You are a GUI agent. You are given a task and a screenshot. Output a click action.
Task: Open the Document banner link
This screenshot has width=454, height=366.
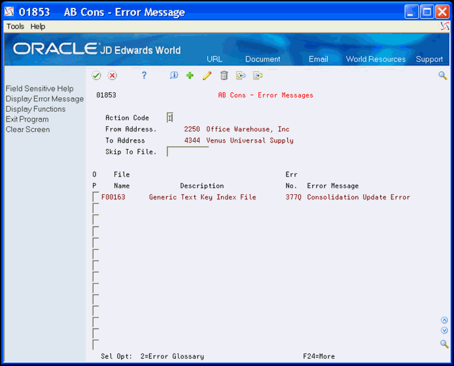coord(262,59)
